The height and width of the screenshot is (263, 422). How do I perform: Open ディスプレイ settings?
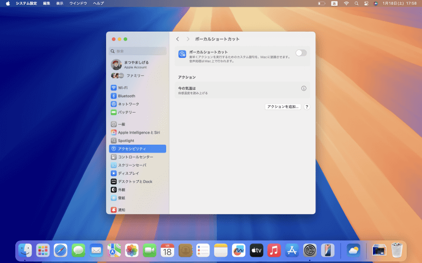point(138,174)
